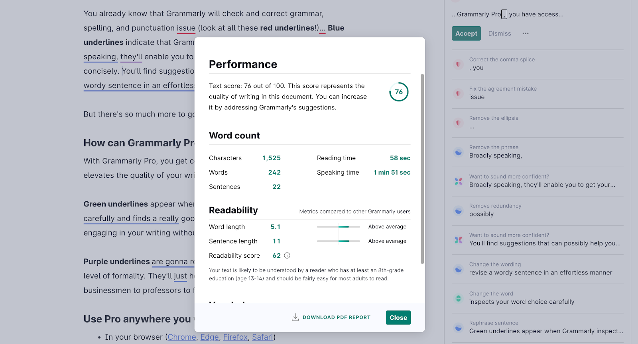
Task: Open the Edge browser link
Action: coord(210,337)
